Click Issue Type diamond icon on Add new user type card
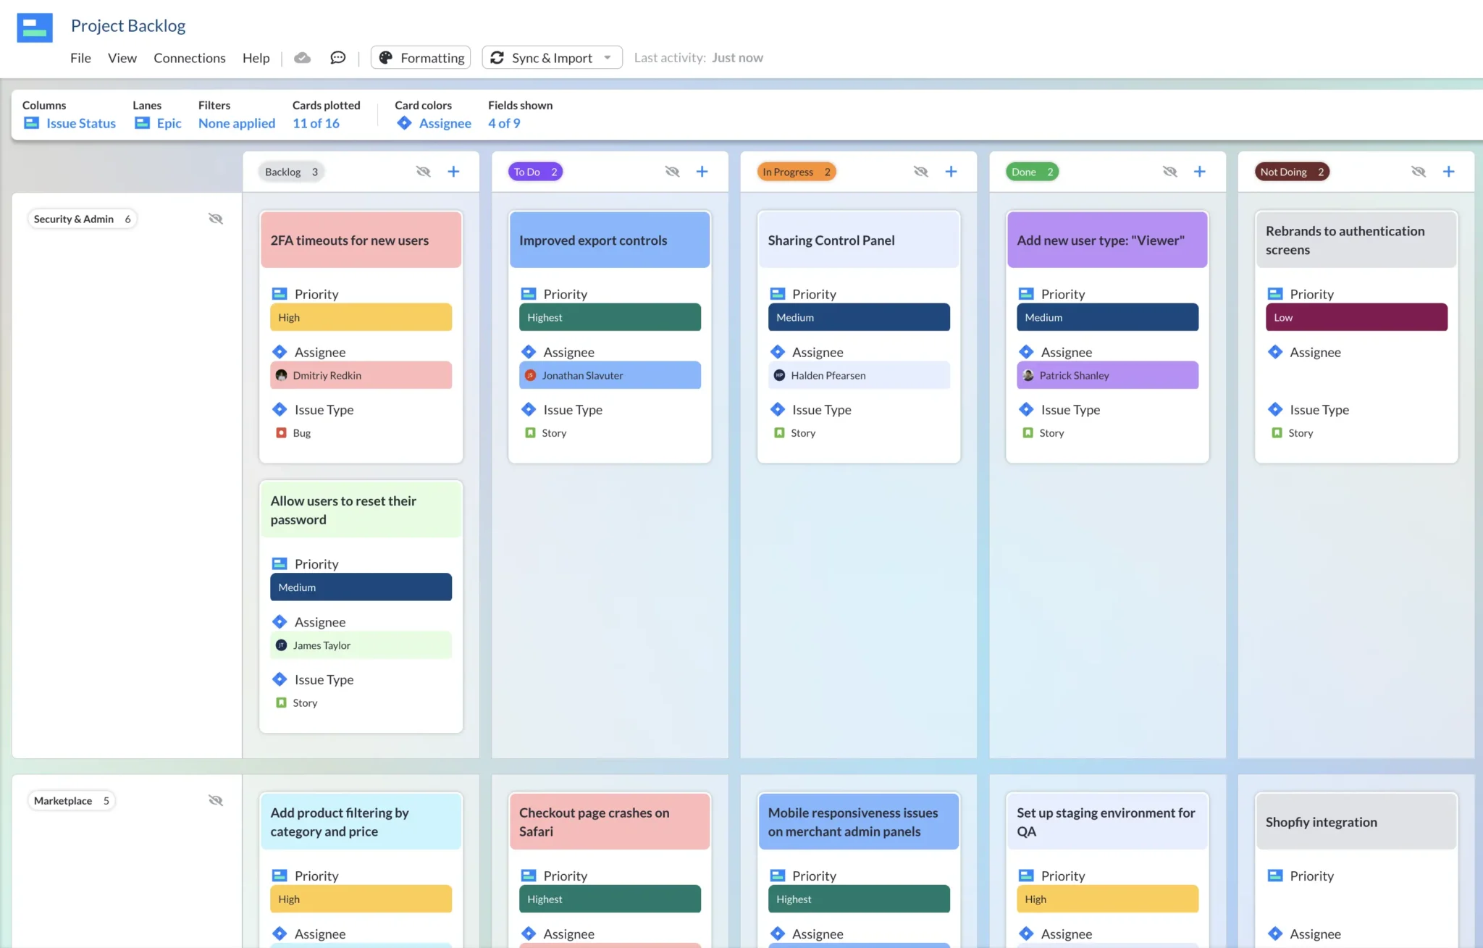1483x948 pixels. coord(1026,410)
